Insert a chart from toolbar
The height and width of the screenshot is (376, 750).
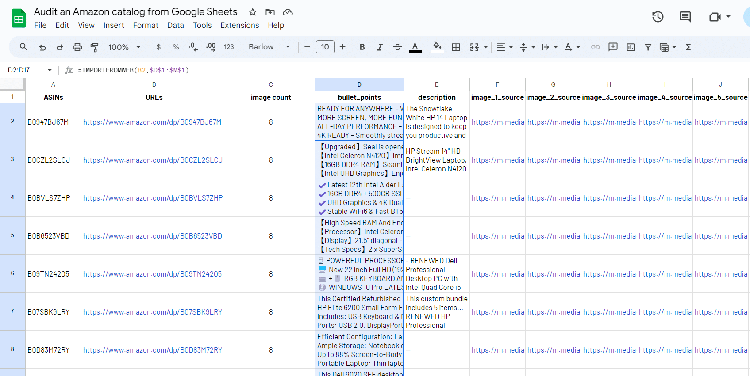[x=631, y=47]
